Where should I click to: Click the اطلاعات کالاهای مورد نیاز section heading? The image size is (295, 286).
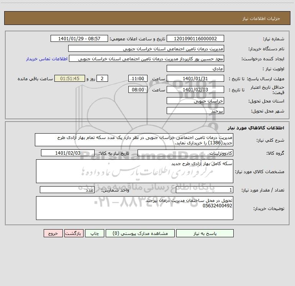click(x=256, y=128)
